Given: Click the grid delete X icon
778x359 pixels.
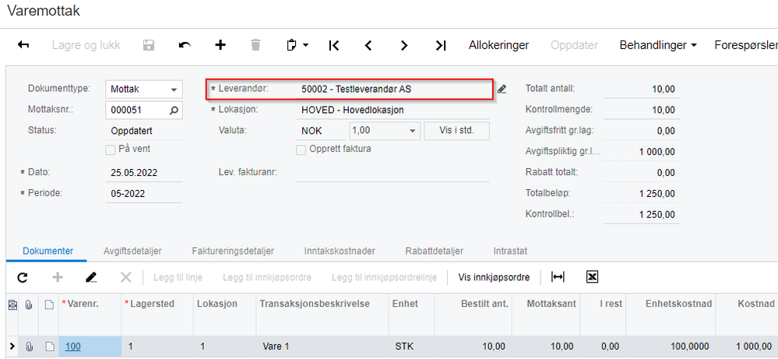Looking at the screenshot, I should [126, 277].
